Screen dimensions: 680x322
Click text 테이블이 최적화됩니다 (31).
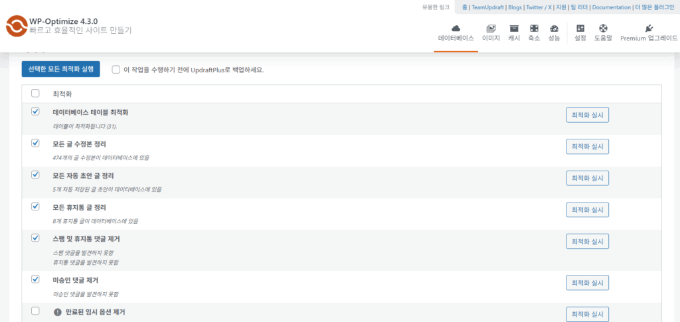85,127
